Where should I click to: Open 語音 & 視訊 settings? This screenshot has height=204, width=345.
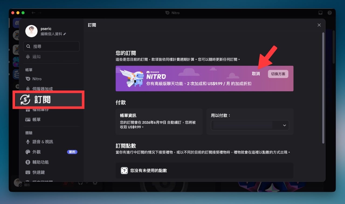[x=51, y=142]
